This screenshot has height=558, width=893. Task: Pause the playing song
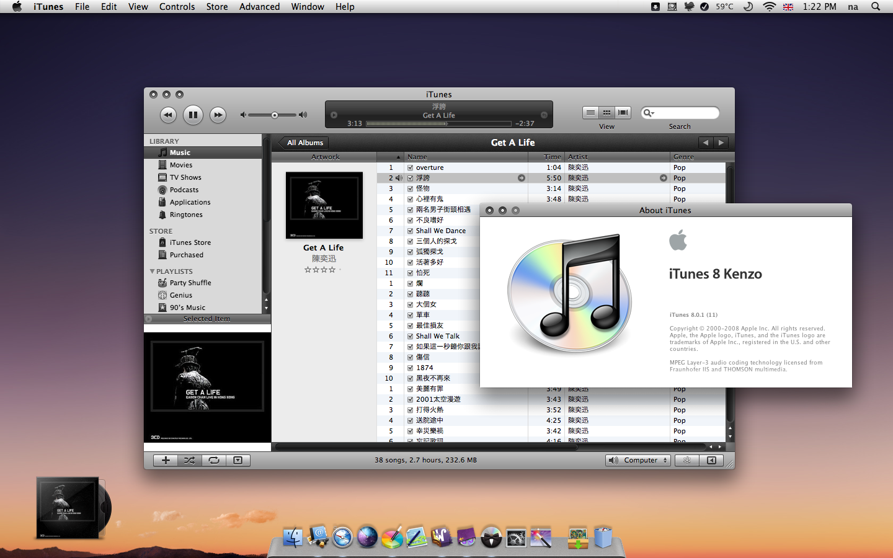point(193,115)
